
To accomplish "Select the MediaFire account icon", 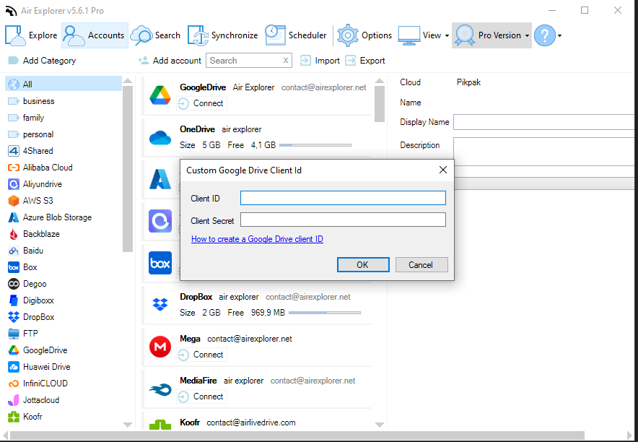I will click(160, 389).
